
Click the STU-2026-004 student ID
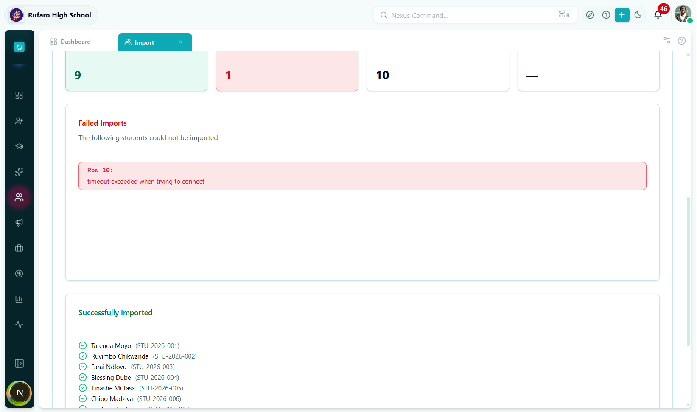click(x=157, y=377)
